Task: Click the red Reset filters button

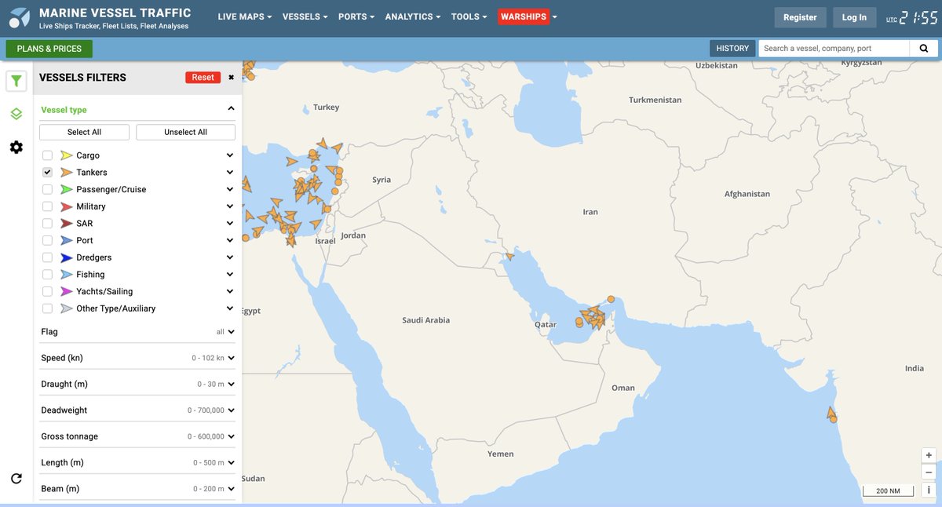Action: [203, 77]
